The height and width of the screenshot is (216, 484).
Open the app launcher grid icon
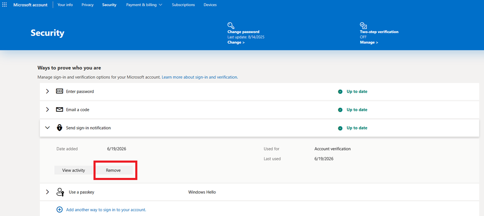tap(5, 5)
